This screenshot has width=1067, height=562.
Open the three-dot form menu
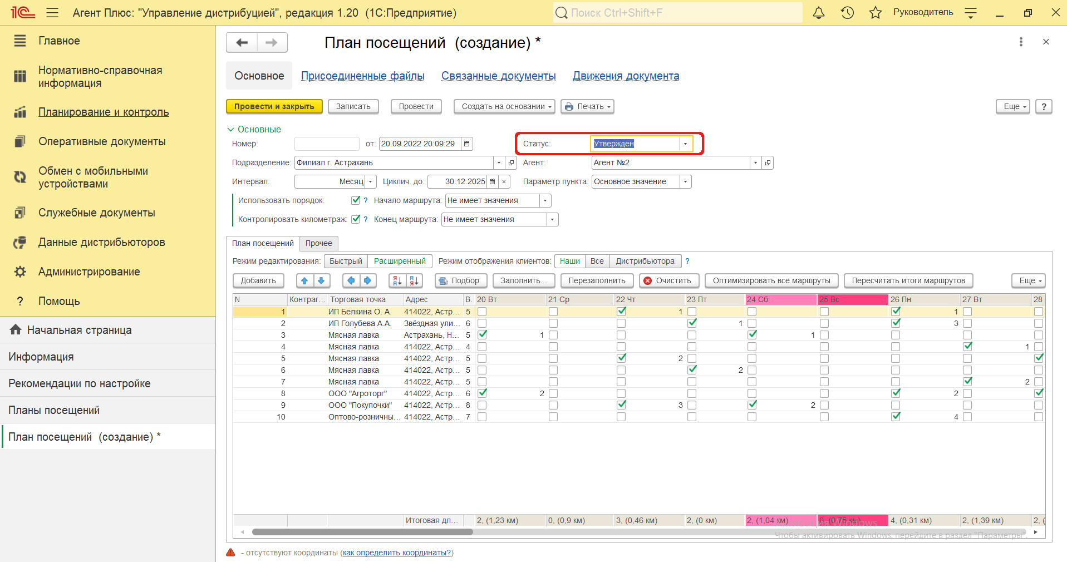(x=1021, y=42)
